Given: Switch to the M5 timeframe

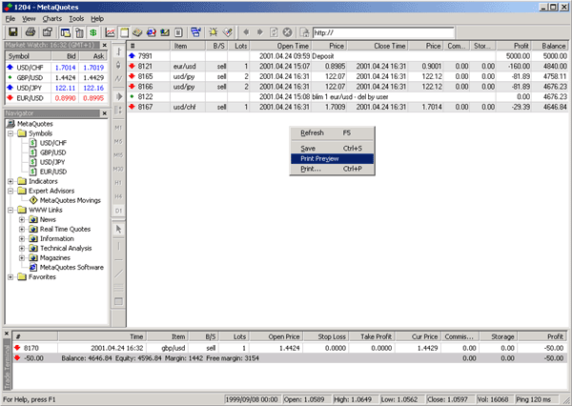Looking at the screenshot, I should (x=118, y=142).
